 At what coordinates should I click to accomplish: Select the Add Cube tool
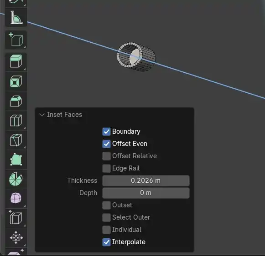[16, 40]
